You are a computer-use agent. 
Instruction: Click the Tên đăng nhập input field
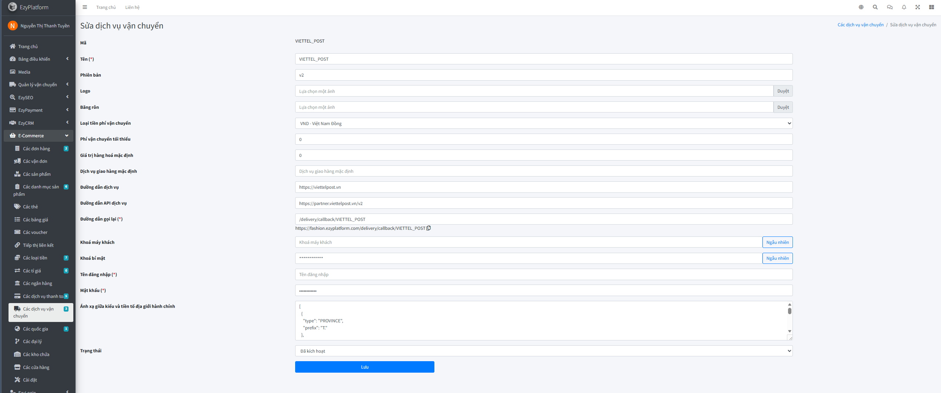[543, 275]
